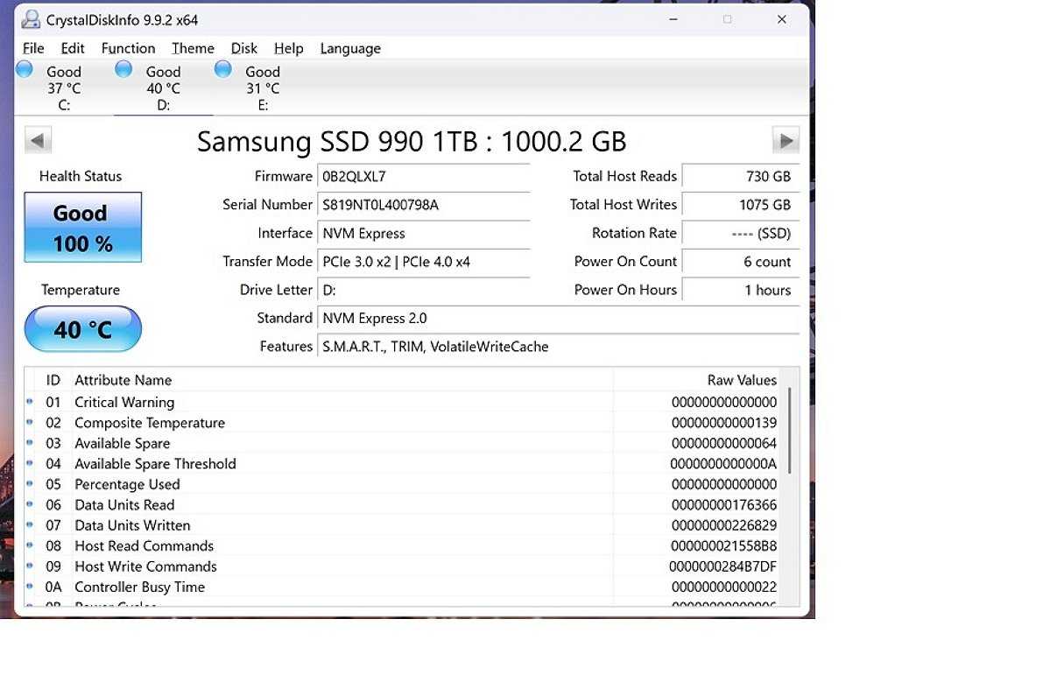Screen dimensions: 1050x682
Task: Click status dot for Data Units Written
Action: point(30,524)
